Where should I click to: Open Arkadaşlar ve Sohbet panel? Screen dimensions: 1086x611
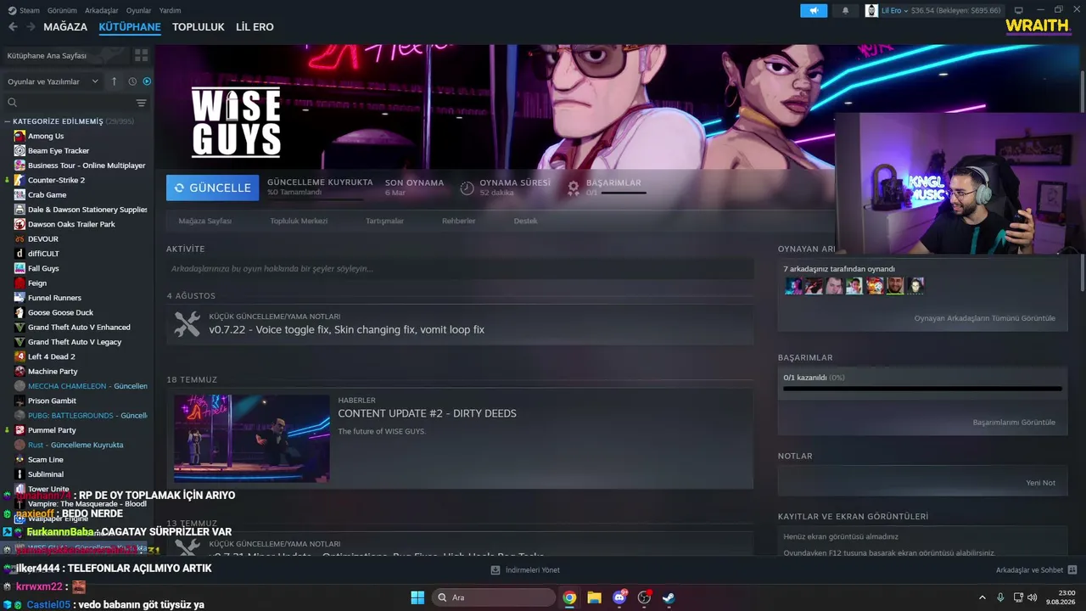click(x=1036, y=570)
